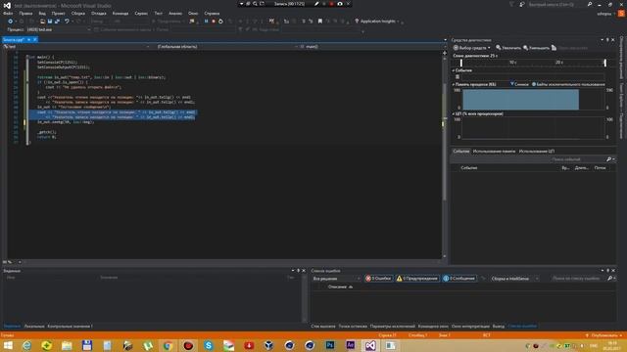Open the Все решение scope dropdown
The width and height of the screenshot is (627, 352).
[x=337, y=279]
